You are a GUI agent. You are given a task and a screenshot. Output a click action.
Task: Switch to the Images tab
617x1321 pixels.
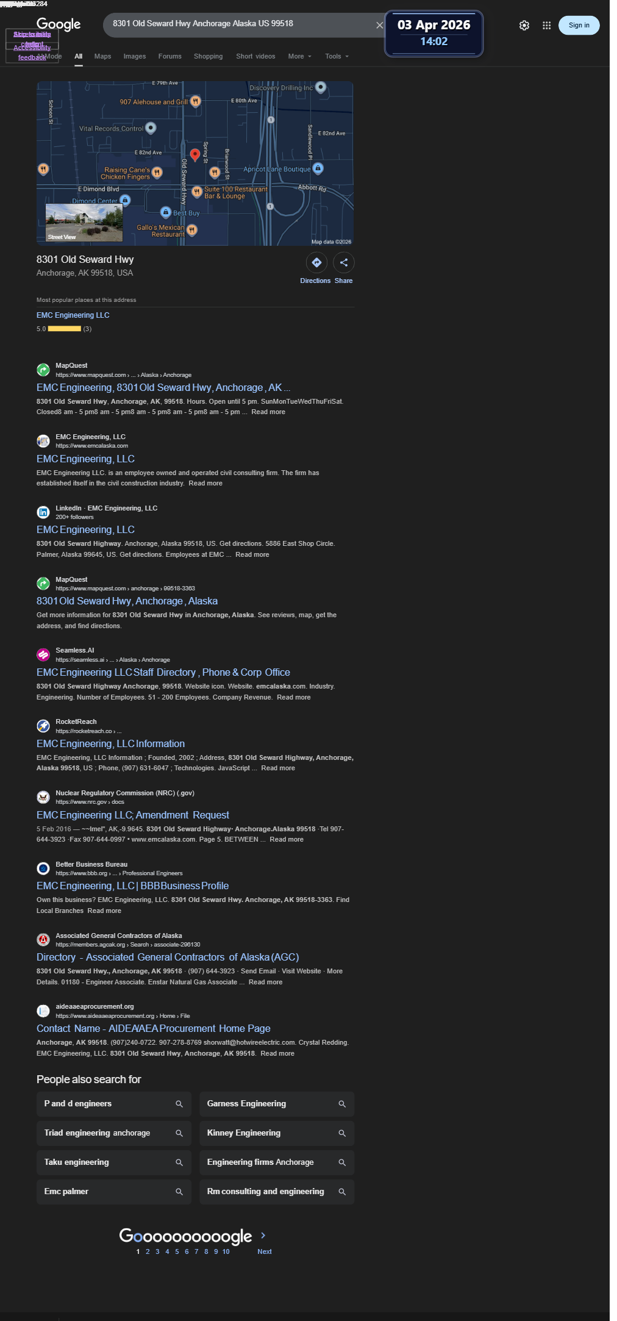[135, 56]
